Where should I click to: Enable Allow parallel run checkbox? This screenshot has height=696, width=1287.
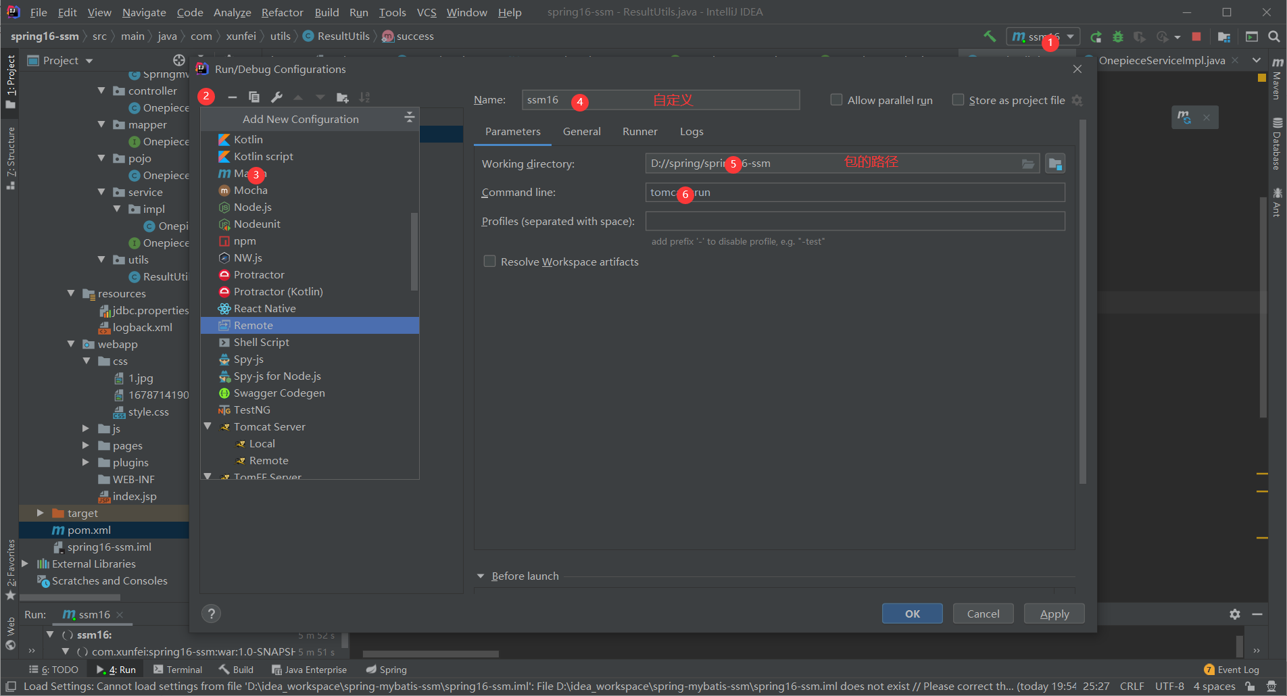(x=836, y=100)
